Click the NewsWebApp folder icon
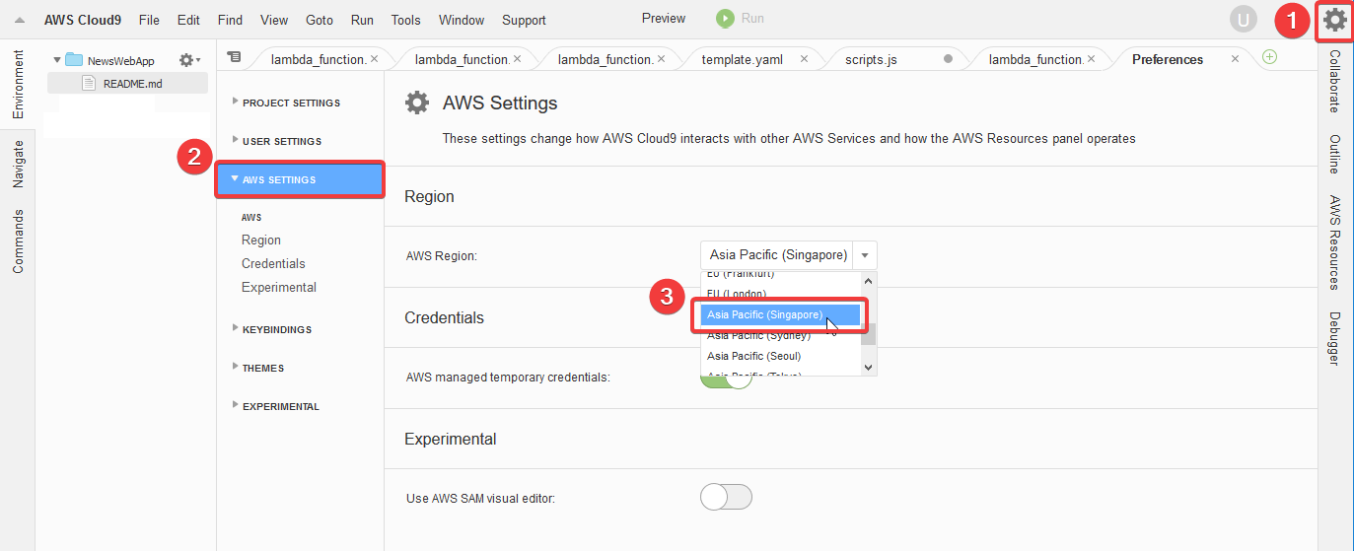 tap(74, 60)
